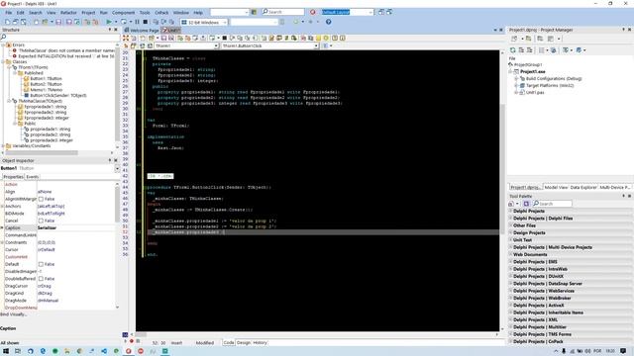
Task: Click the Pause button in main toolbar
Action: click(x=138, y=22)
